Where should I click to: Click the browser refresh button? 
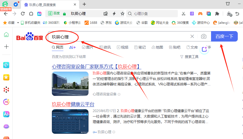(23, 14)
